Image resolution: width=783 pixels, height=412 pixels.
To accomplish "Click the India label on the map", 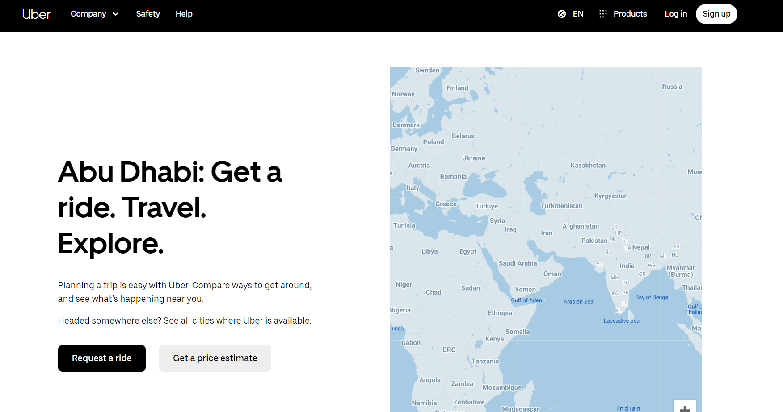I will point(627,266).
